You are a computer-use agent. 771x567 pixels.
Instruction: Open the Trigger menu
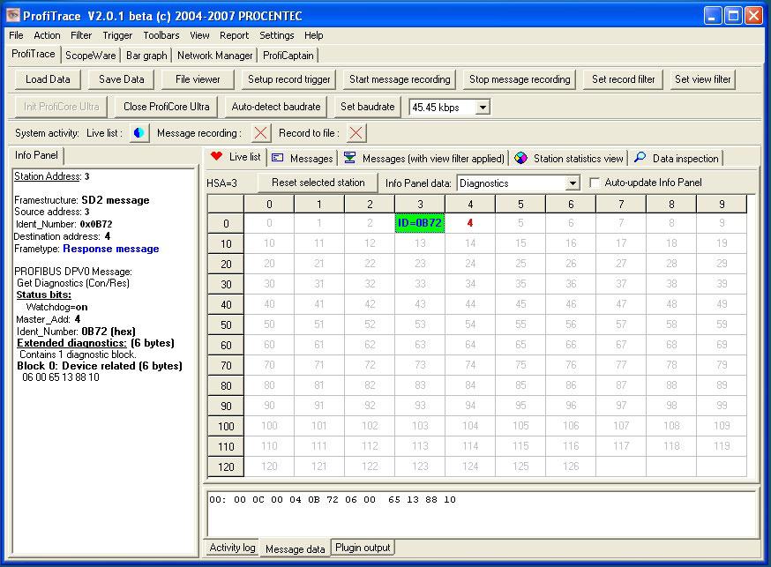pyautogui.click(x=117, y=35)
